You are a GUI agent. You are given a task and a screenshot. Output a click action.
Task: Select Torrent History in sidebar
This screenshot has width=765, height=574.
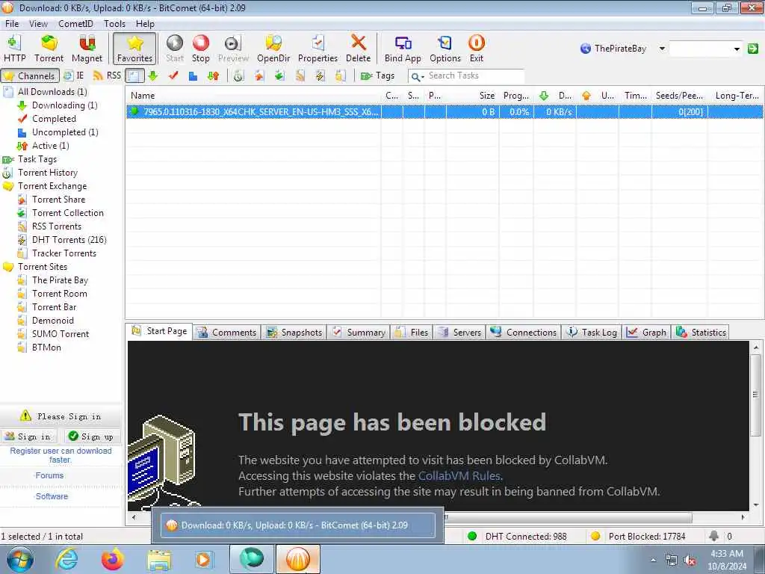47,173
